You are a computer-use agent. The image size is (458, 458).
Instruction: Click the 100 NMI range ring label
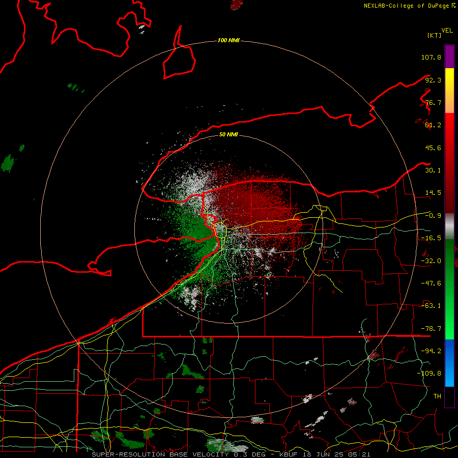[x=228, y=40]
